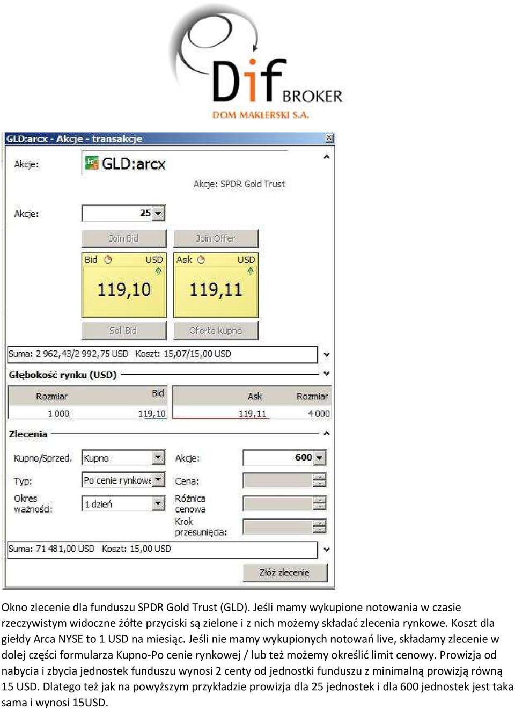Click the Rozmiar header on ask side
This screenshot has width=515, height=709.
coord(312,397)
